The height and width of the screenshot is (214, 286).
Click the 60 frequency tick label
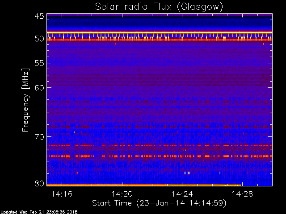39,88
